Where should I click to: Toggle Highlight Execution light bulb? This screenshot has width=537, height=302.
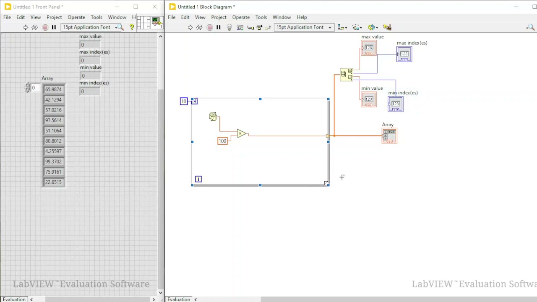point(229,27)
